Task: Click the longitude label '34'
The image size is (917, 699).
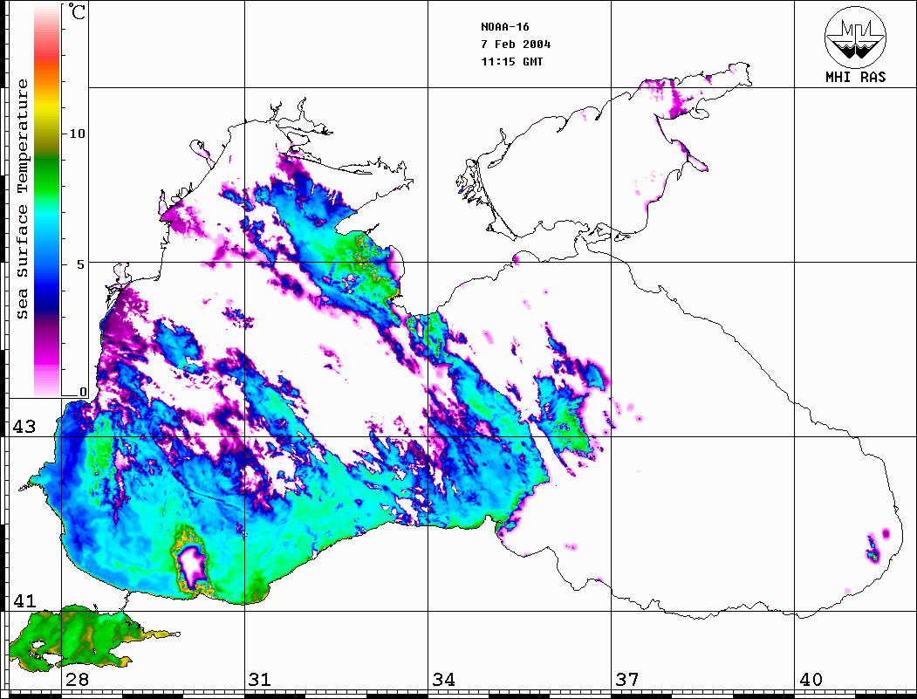Action: [x=444, y=680]
